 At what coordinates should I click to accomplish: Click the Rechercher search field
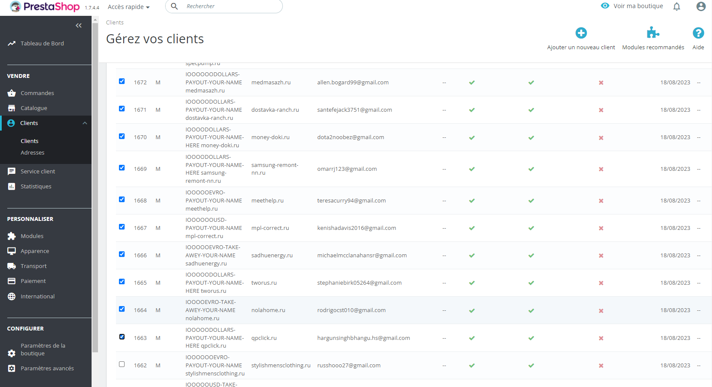231,6
